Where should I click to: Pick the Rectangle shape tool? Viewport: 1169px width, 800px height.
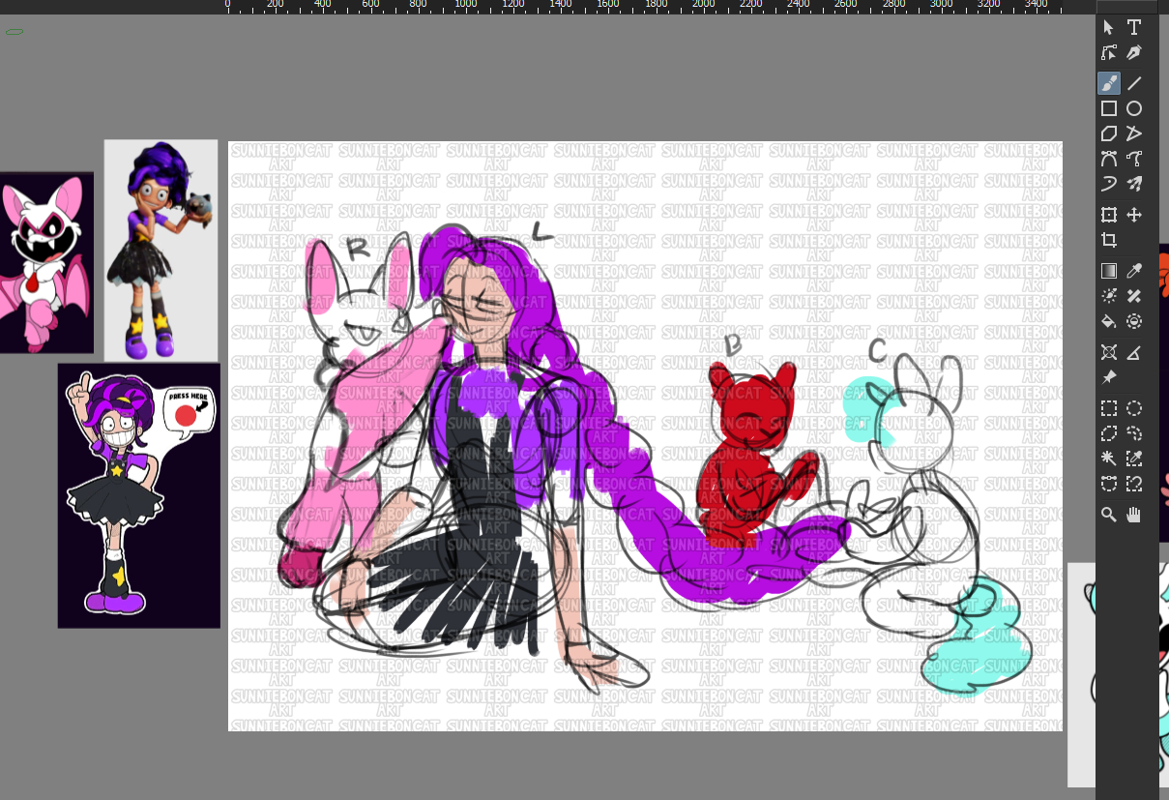[x=1109, y=108]
